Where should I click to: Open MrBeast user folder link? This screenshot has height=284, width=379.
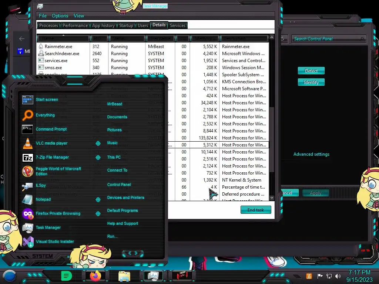click(115, 104)
